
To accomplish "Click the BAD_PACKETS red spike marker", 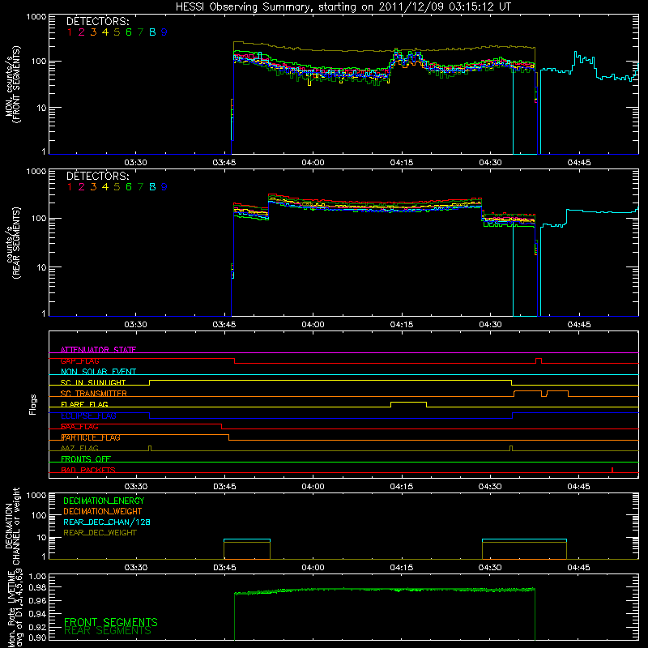I will tap(612, 470).
